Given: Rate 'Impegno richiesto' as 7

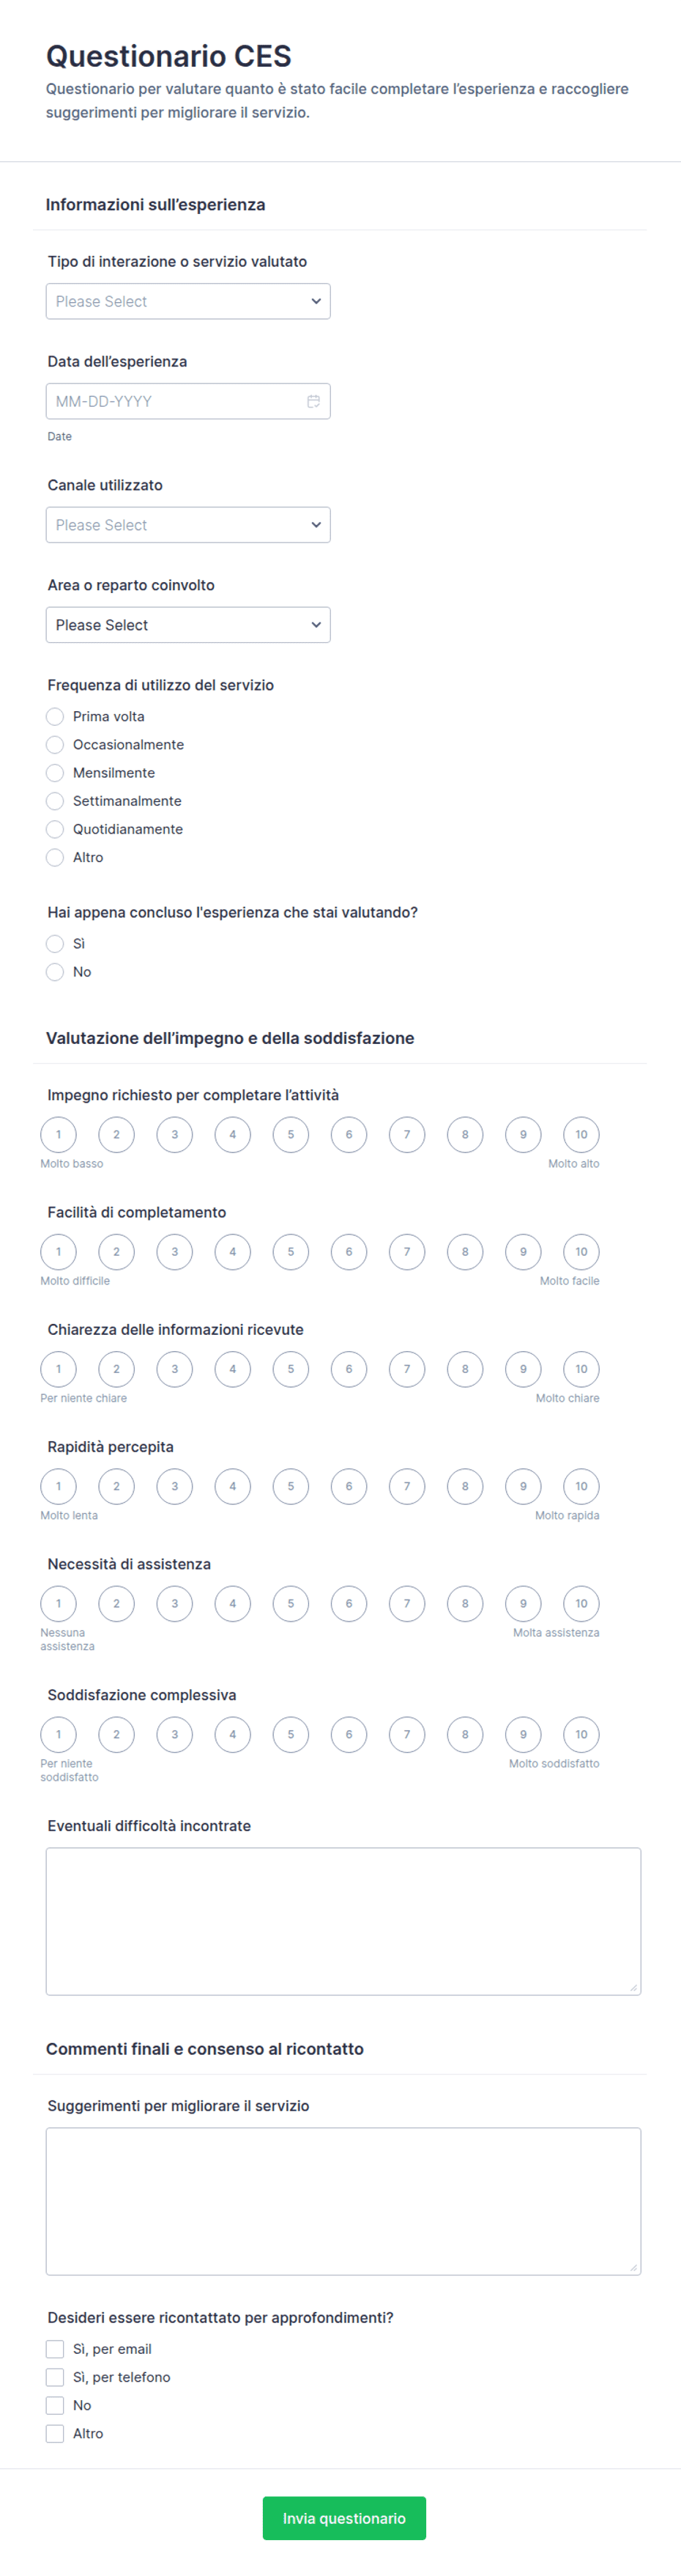Looking at the screenshot, I should 406,1135.
